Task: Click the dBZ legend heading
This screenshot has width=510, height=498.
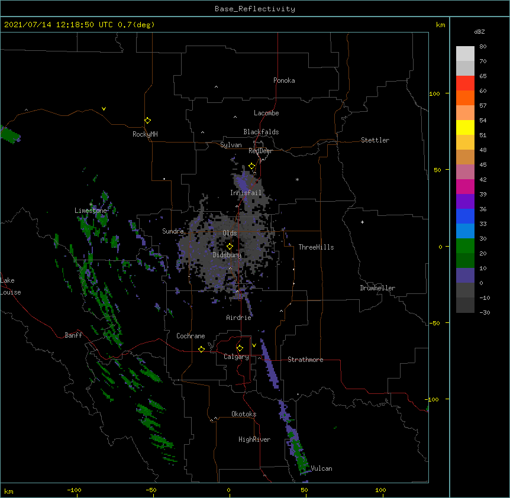Action: click(x=479, y=31)
